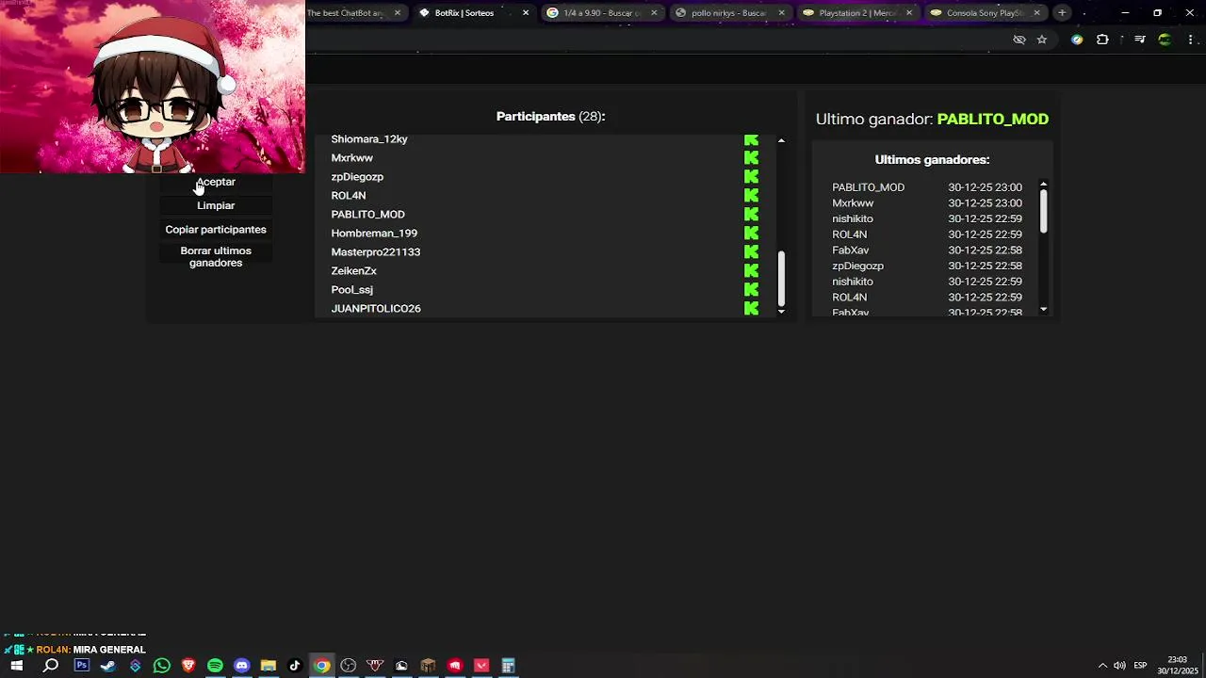Close the pollo nirkys tab
Image resolution: width=1206 pixels, height=678 pixels.
tap(781, 13)
